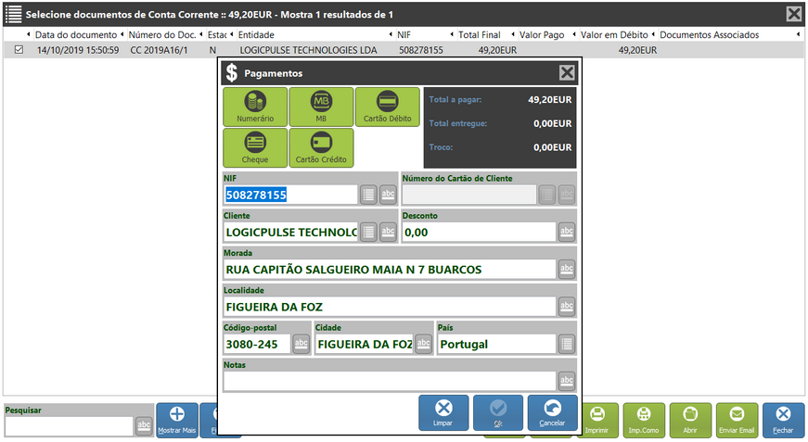Select Numerário payment method
The width and height of the screenshot is (808, 442).
coord(255,107)
